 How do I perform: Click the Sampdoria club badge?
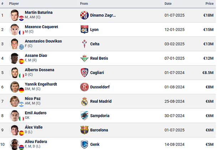point(84,116)
